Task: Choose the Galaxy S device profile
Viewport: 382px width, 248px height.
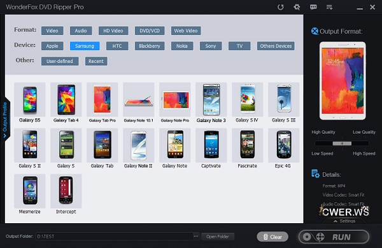Action: [66, 148]
